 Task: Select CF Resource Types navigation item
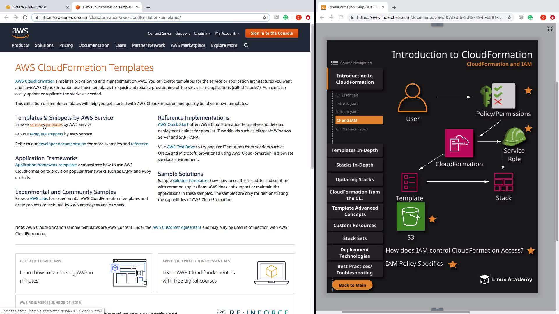352,129
